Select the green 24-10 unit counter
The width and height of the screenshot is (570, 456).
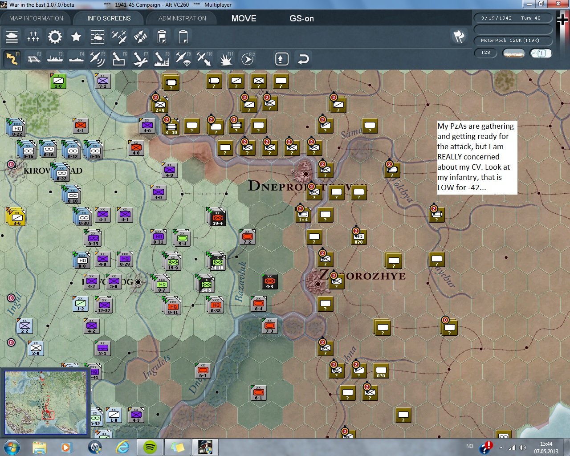point(217,262)
